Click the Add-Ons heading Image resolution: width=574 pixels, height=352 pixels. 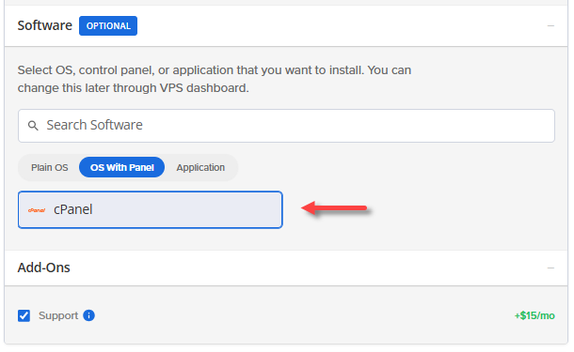pos(43,268)
